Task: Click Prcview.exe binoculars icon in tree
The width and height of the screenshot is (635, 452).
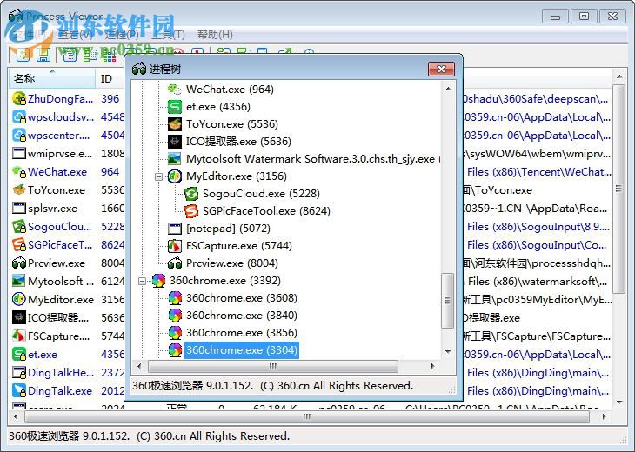Action: (x=175, y=263)
